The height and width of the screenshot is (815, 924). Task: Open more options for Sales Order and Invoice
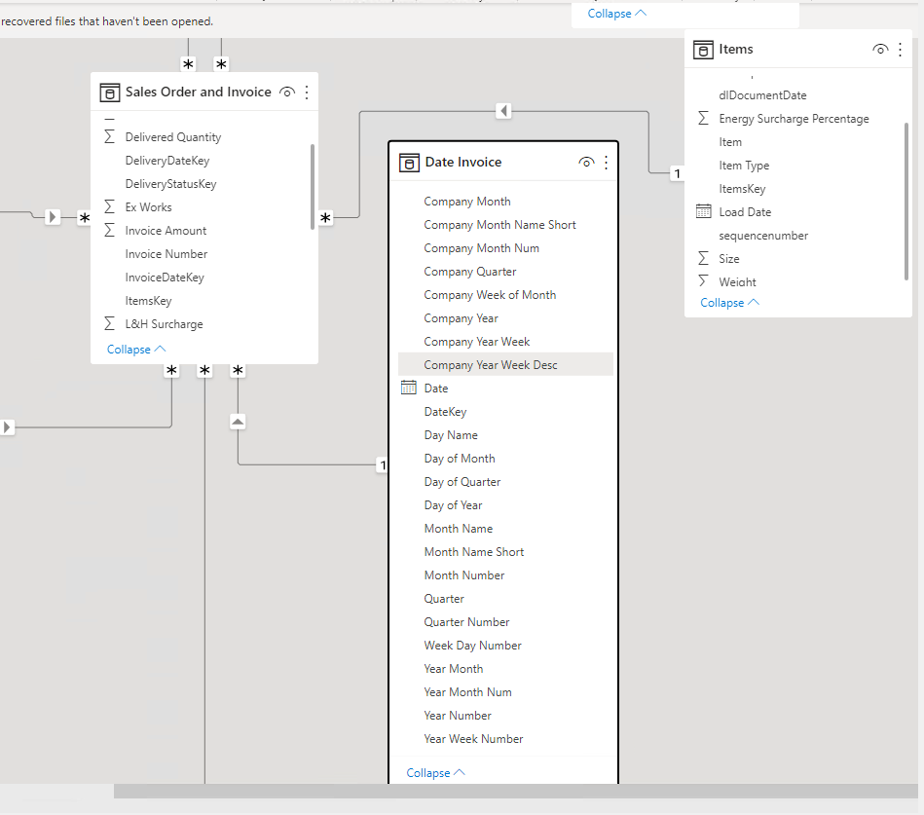click(x=307, y=92)
